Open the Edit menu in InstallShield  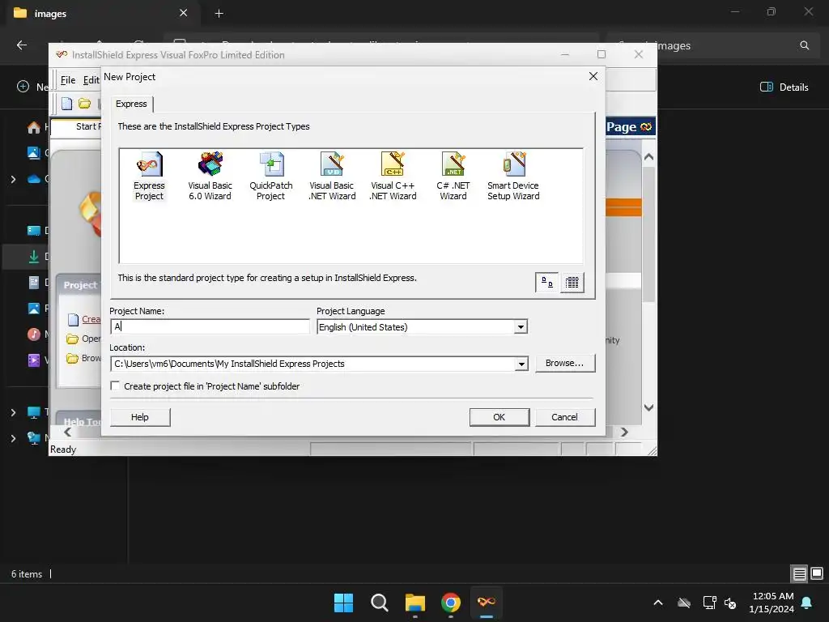[x=91, y=80]
